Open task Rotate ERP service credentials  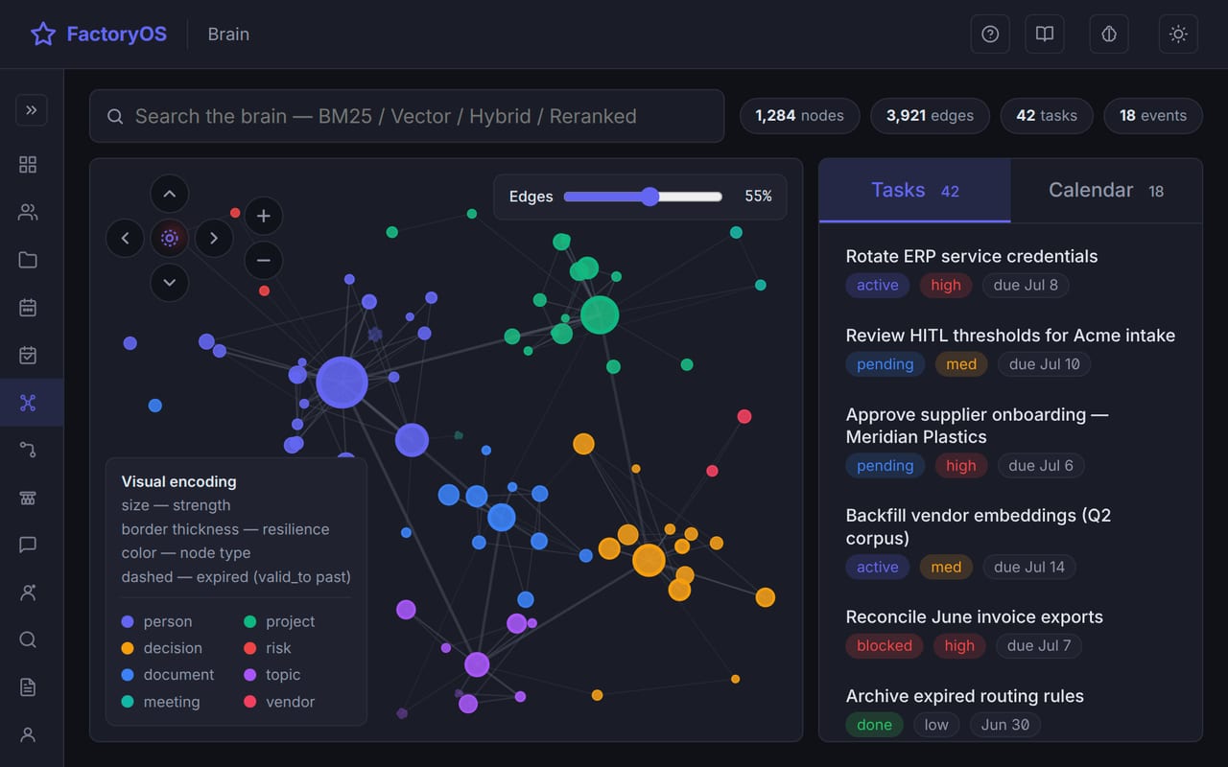971,256
